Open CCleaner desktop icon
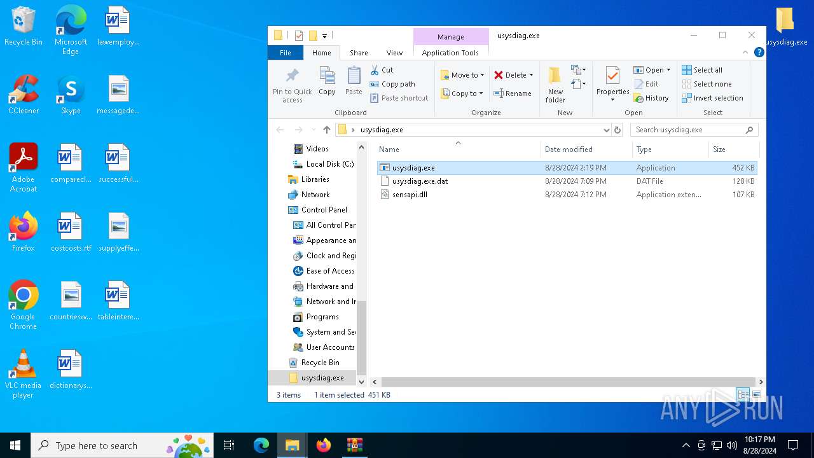Image resolution: width=814 pixels, height=458 pixels. (x=24, y=95)
